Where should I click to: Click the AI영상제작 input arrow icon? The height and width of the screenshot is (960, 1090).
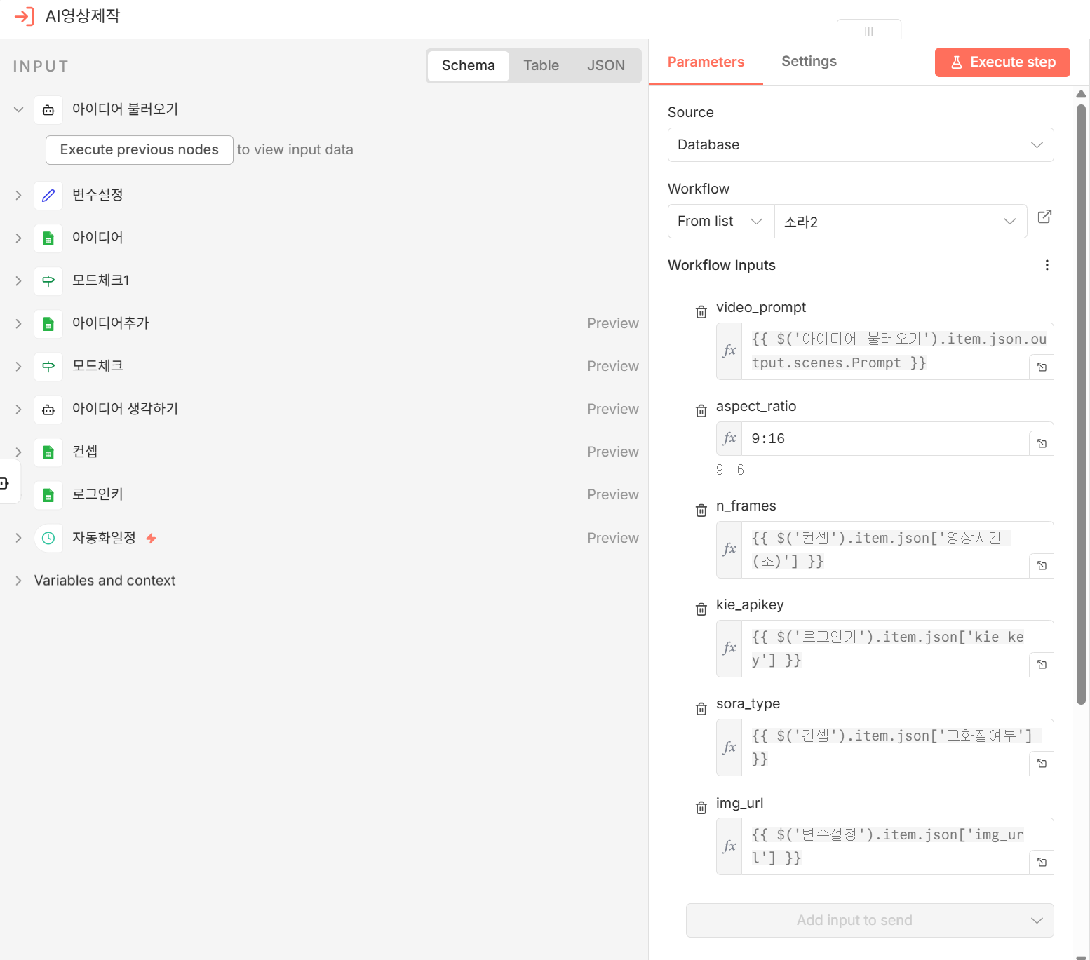24,16
